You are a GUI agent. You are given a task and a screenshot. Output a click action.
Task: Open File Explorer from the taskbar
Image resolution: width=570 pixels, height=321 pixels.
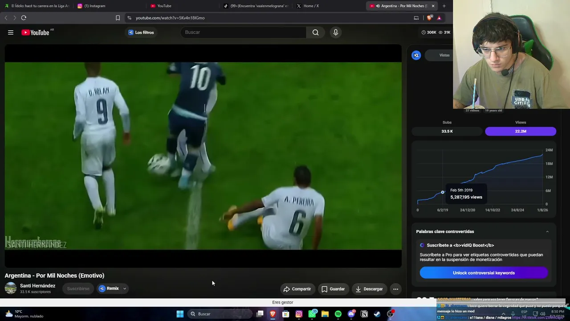tap(325, 314)
